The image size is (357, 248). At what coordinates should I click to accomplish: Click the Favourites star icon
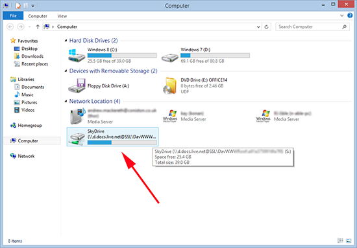[x=13, y=41]
